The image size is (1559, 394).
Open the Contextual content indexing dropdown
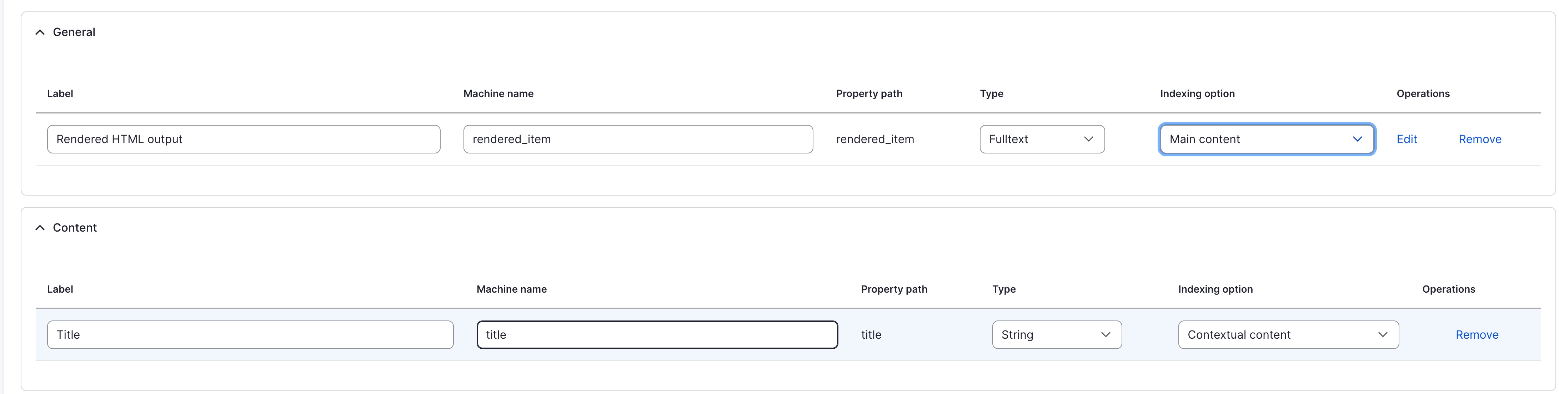[x=1288, y=335]
